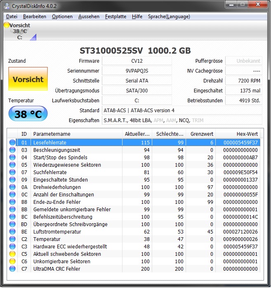Click the Seriennummer field 9VPAPQJS

coord(137,71)
